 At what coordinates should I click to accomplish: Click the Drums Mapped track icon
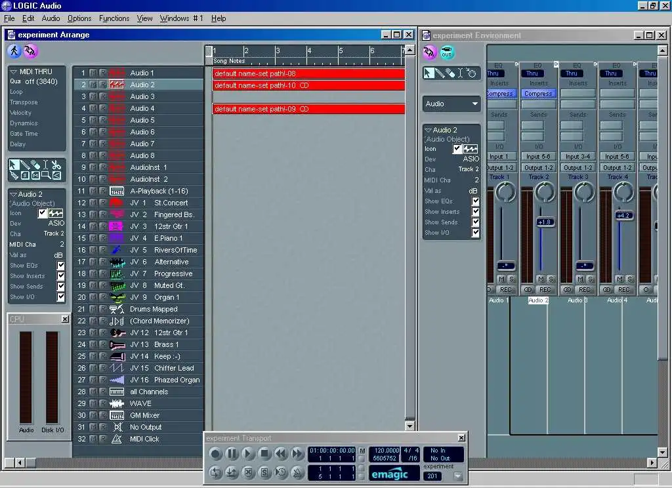(117, 309)
